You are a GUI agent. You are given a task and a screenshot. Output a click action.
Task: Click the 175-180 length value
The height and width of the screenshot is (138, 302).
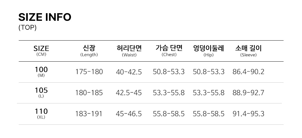[x=89, y=72]
